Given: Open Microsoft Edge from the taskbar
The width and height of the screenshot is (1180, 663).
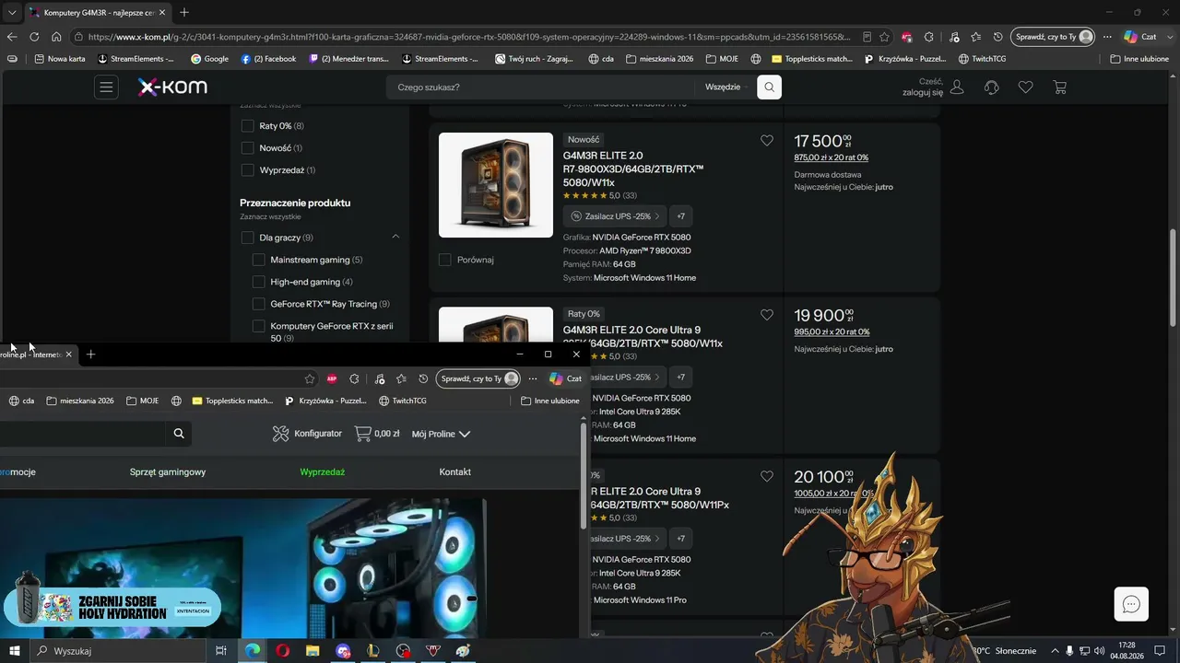Looking at the screenshot, I should pyautogui.click(x=253, y=651).
